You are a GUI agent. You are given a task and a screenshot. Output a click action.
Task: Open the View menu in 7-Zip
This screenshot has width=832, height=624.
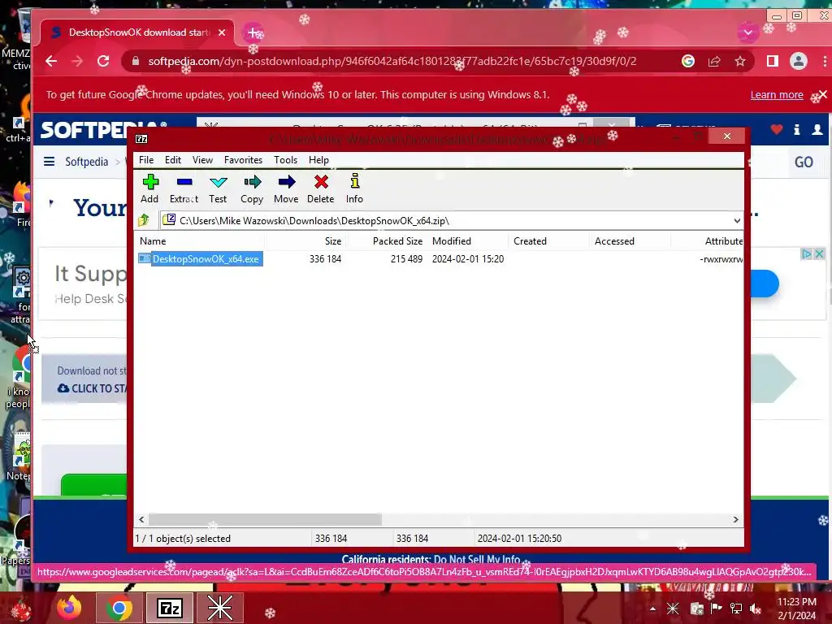[202, 160]
